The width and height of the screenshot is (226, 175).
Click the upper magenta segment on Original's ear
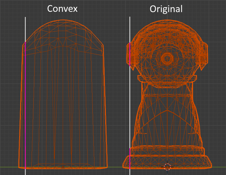[130, 53]
